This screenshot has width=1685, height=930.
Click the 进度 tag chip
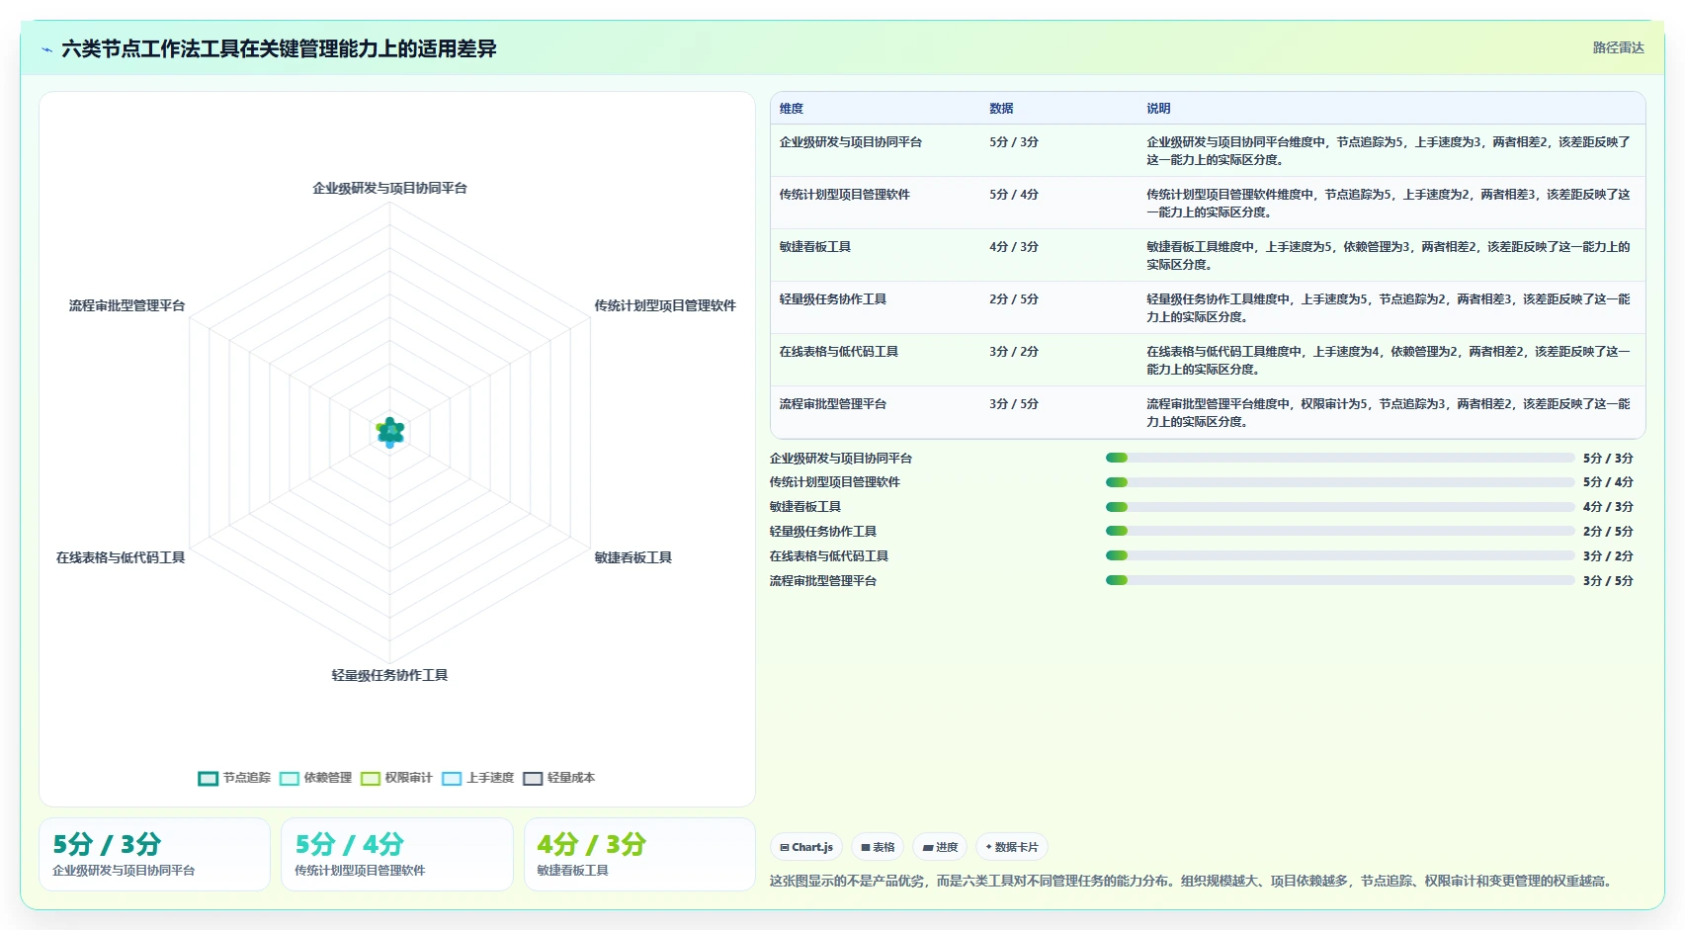pos(940,847)
